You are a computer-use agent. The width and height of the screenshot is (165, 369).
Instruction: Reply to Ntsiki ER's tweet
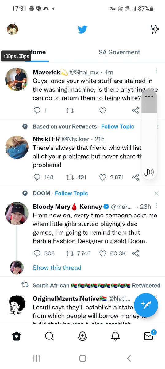(37, 177)
